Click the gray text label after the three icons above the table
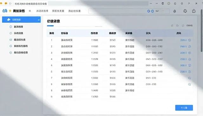This screenshot has width=203, height=116. pos(189,26)
